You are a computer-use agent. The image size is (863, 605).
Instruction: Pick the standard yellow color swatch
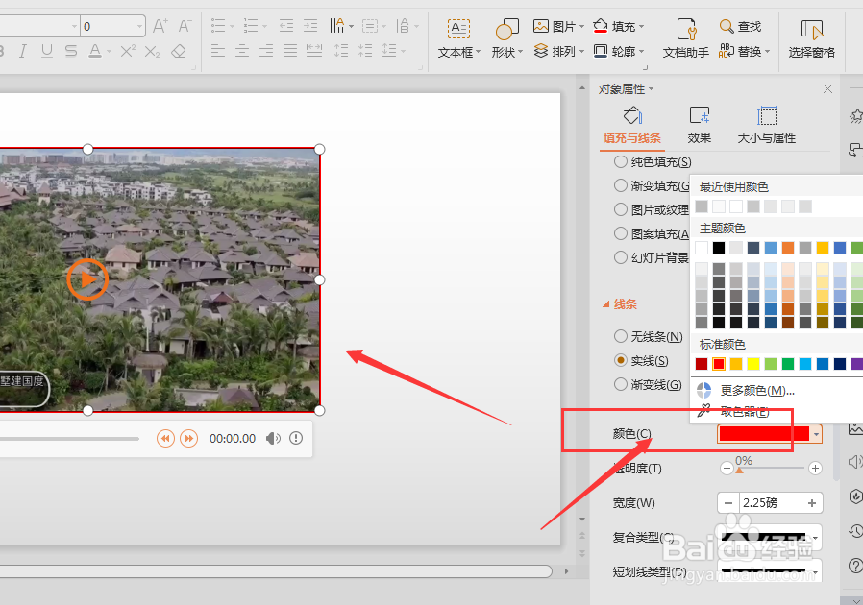click(x=752, y=364)
